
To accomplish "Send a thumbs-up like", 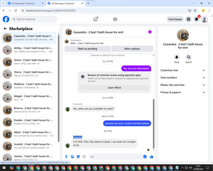I will pyautogui.click(x=152, y=157).
